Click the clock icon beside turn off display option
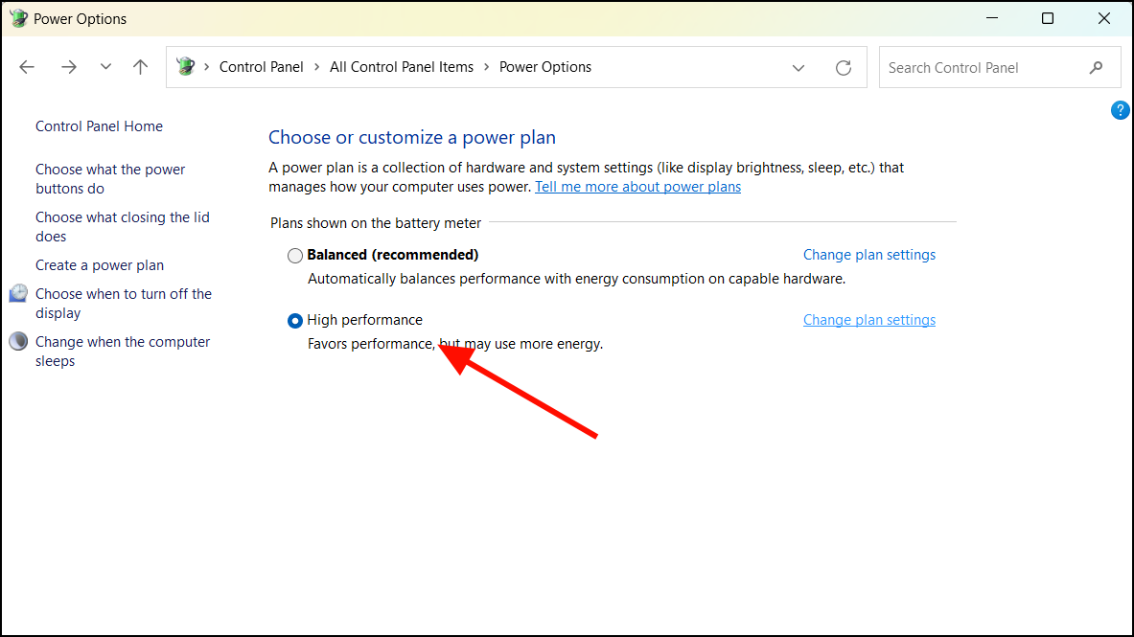Viewport: 1134px width, 637px height. point(18,293)
